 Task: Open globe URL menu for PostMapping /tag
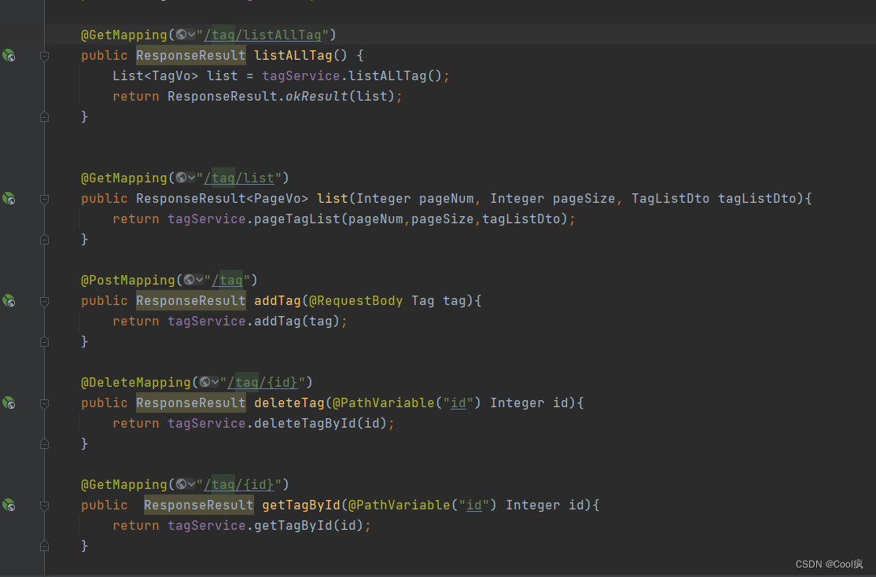point(193,280)
